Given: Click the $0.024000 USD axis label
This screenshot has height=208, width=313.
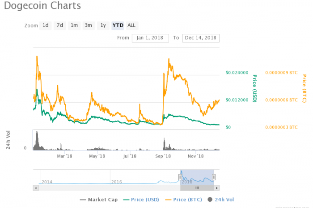Looking at the screenshot, I should [237, 73].
